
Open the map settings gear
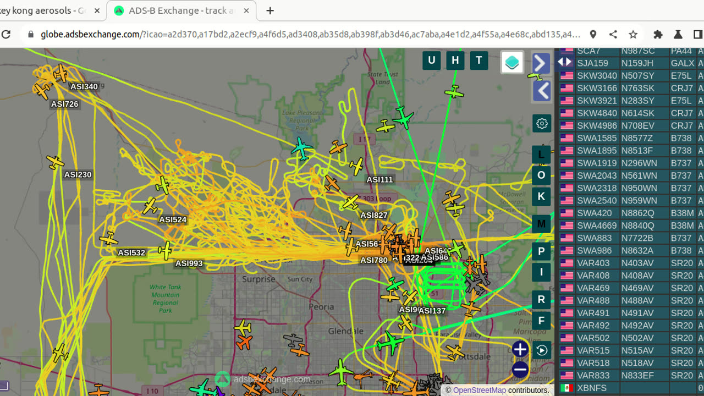pos(542,123)
